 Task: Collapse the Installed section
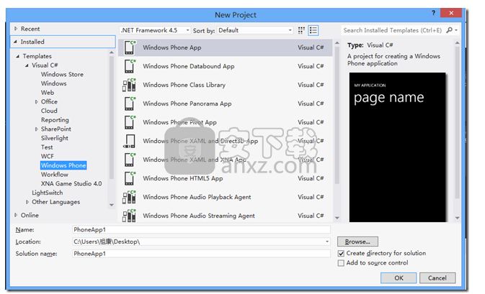click(x=15, y=42)
